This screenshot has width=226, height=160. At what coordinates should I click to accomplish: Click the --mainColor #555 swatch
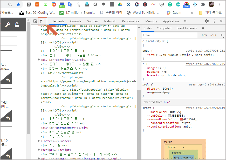171,112
